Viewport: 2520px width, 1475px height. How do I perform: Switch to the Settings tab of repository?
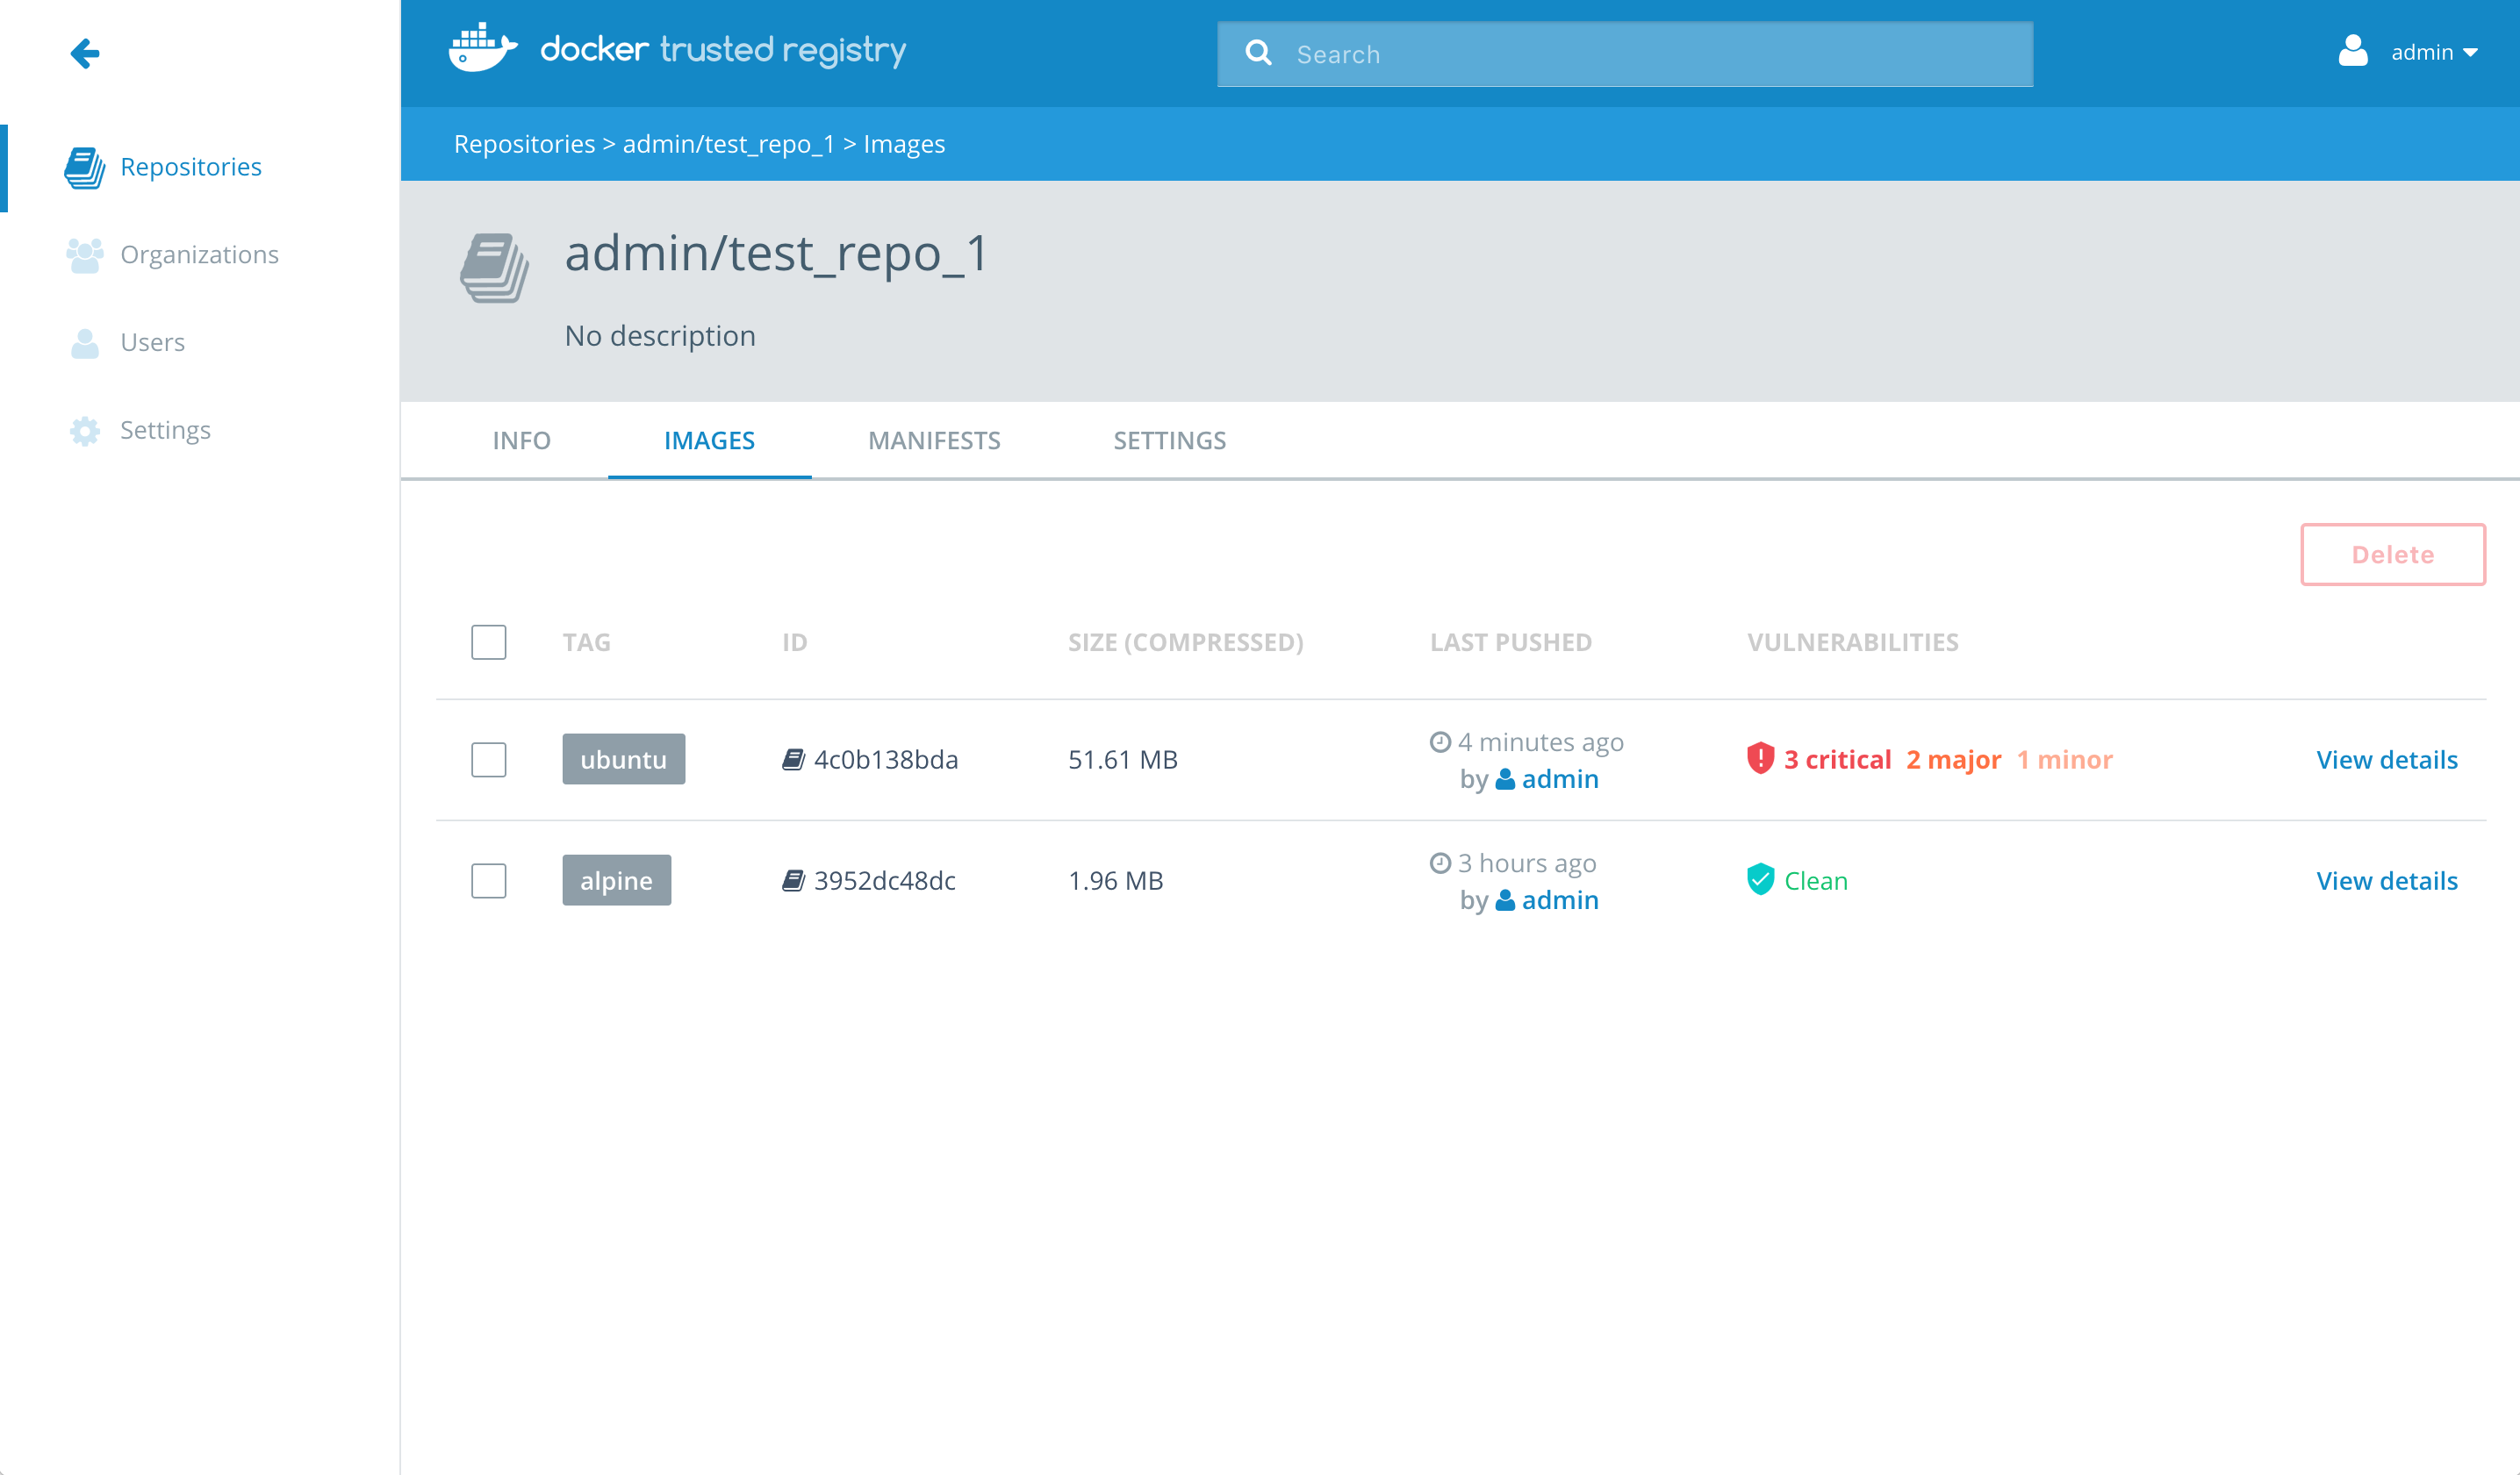pos(1169,441)
